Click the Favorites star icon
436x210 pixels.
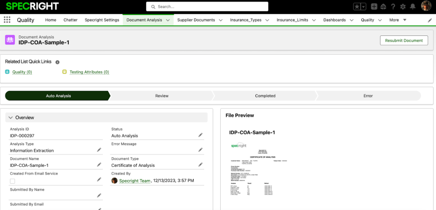[x=357, y=7]
